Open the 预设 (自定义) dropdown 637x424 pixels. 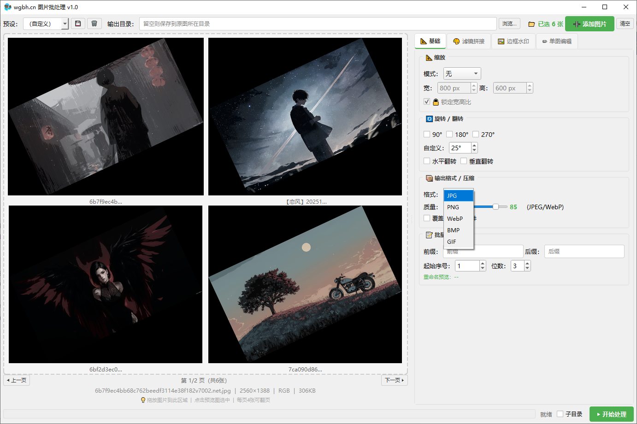click(x=46, y=24)
